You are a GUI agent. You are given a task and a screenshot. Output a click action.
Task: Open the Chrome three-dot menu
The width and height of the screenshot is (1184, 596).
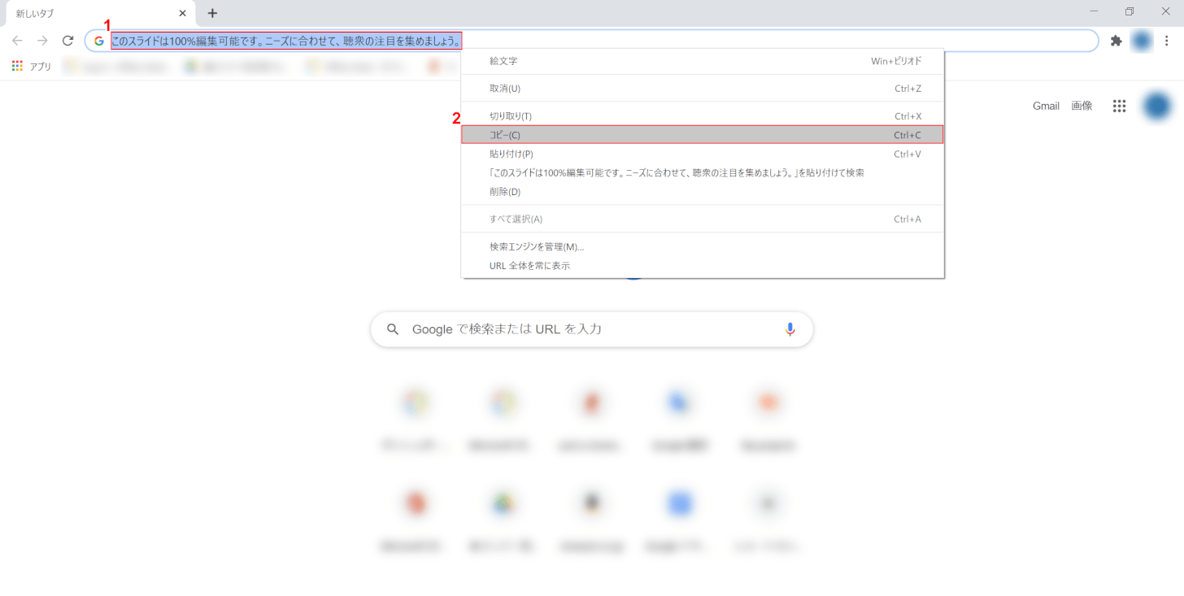click(x=1168, y=41)
